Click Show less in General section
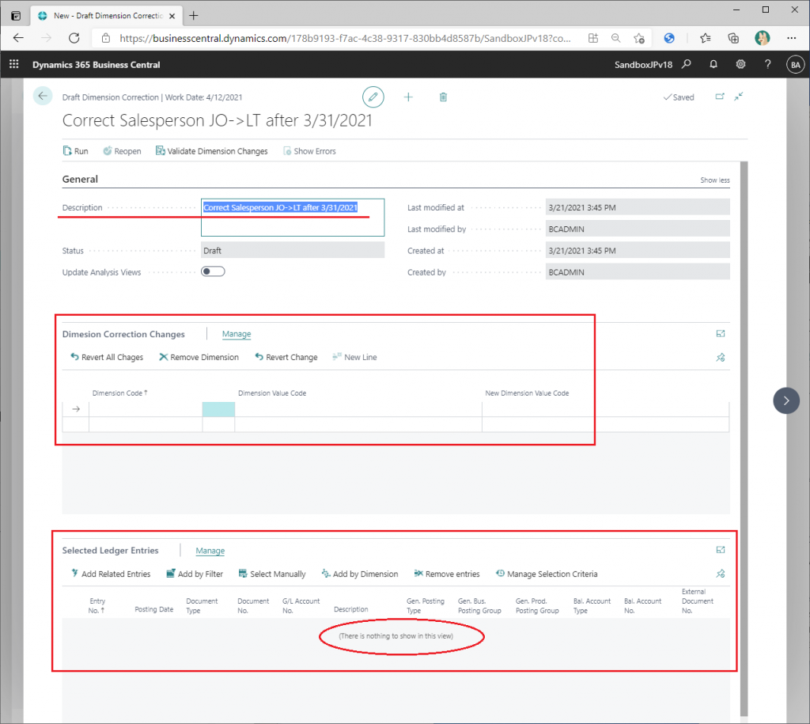The height and width of the screenshot is (724, 810). [714, 180]
